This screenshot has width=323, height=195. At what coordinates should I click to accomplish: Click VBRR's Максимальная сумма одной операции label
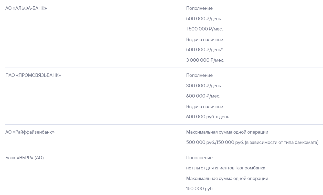[x=227, y=178]
